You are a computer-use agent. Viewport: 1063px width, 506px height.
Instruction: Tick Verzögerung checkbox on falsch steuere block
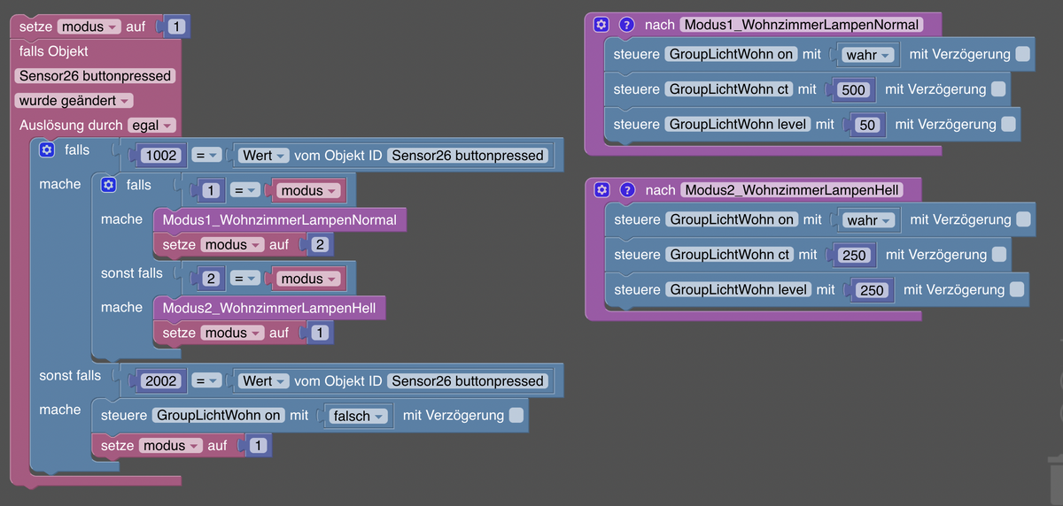click(516, 415)
